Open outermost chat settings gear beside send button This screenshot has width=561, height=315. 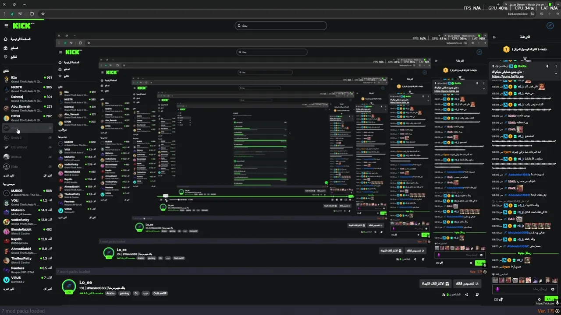point(539,299)
